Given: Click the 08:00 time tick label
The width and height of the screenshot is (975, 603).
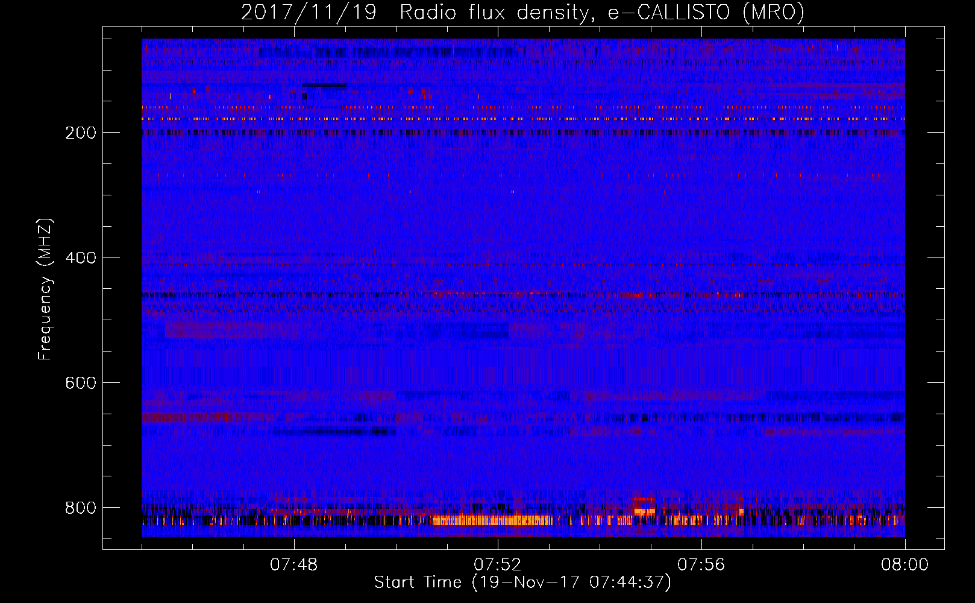Looking at the screenshot, I should pos(904,565).
